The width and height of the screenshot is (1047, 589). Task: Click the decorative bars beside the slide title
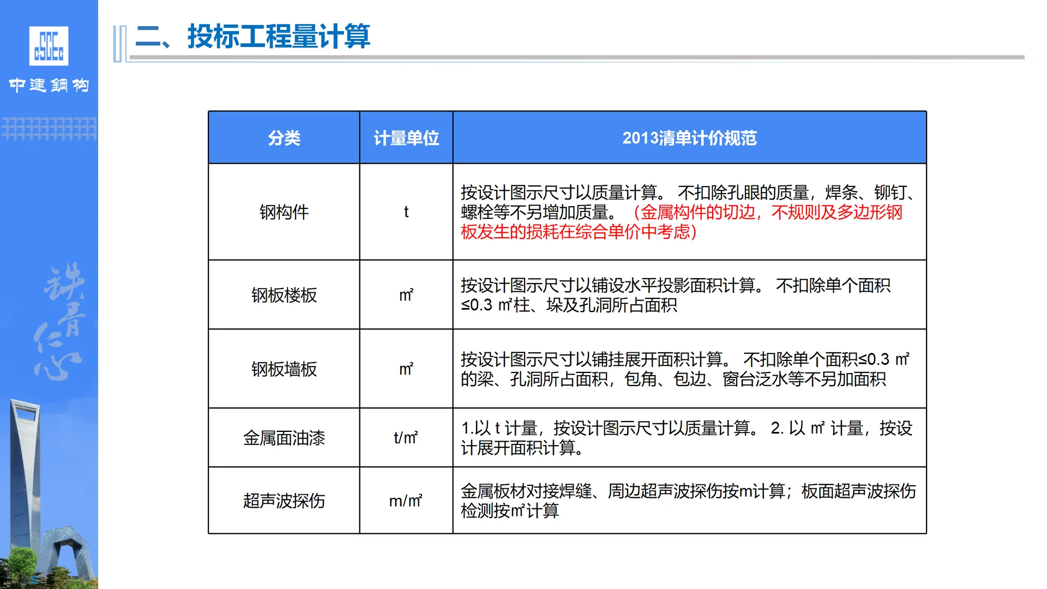(120, 39)
